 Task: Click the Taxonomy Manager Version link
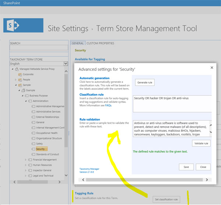click(89, 170)
